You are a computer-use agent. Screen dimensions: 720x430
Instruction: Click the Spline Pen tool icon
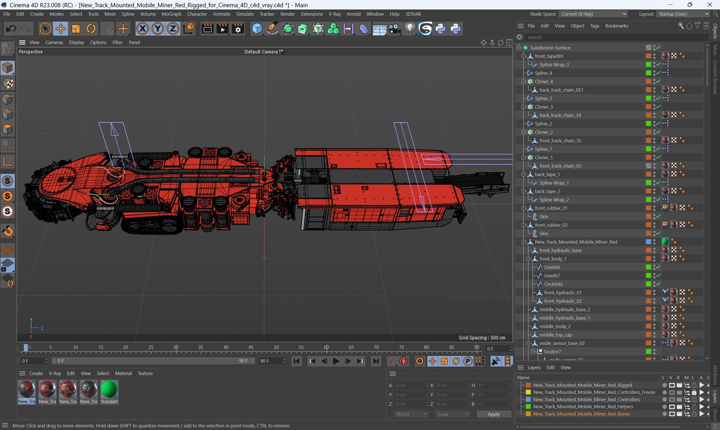tap(272, 29)
